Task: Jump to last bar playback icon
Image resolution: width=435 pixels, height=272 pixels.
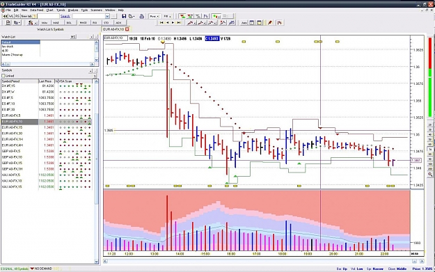Action: [x=179, y=23]
